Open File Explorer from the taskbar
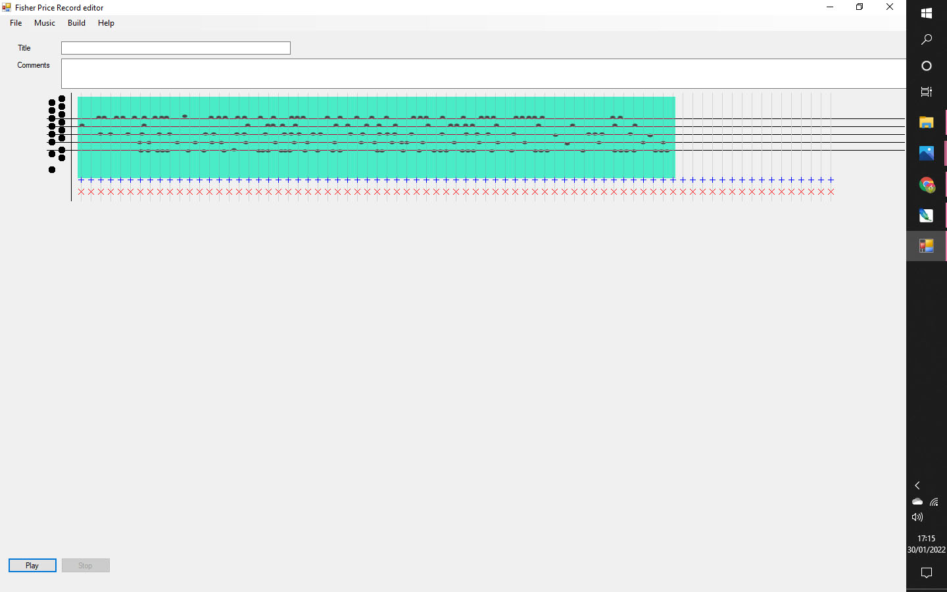947x592 pixels. click(927, 122)
